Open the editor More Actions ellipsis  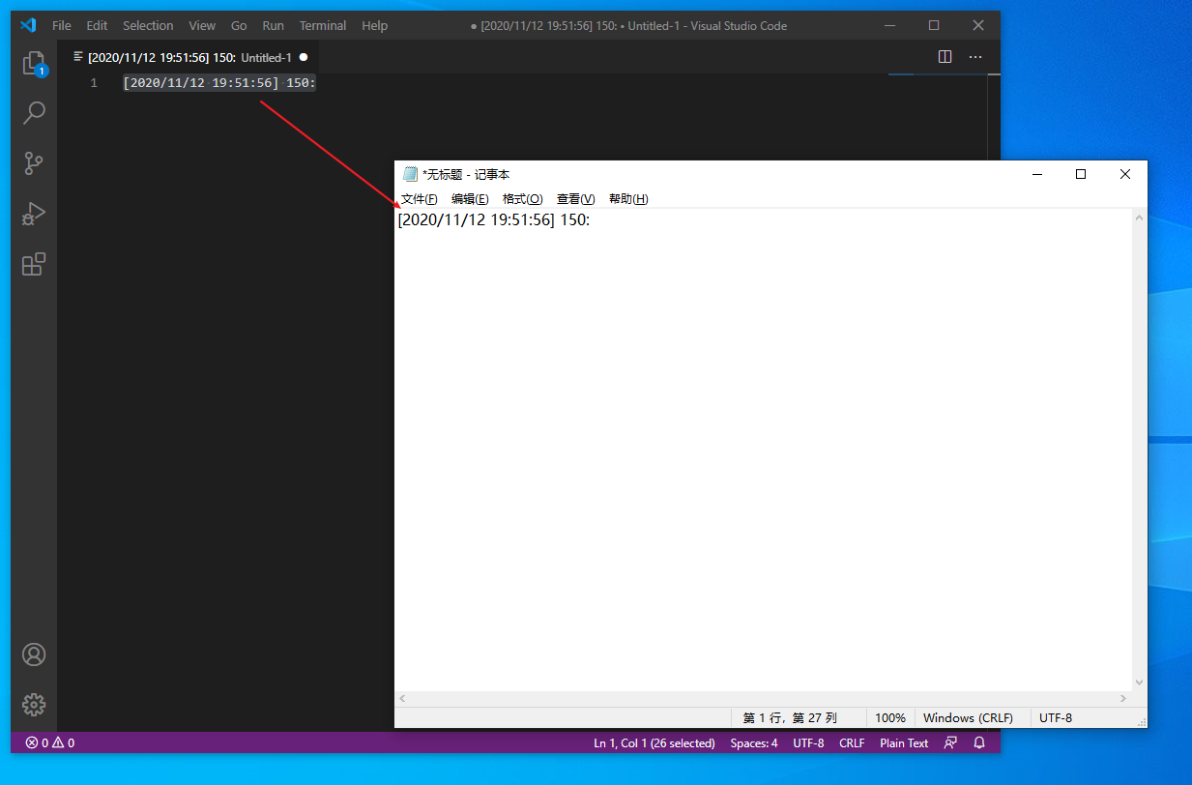point(976,57)
